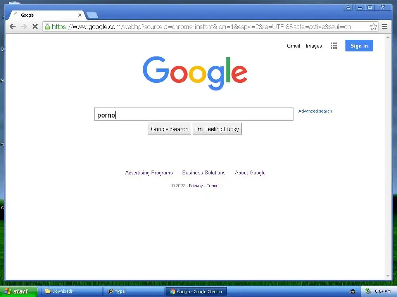This screenshot has height=297, width=397.
Task: Click the Chrome profile person icon
Action: pos(348,7)
